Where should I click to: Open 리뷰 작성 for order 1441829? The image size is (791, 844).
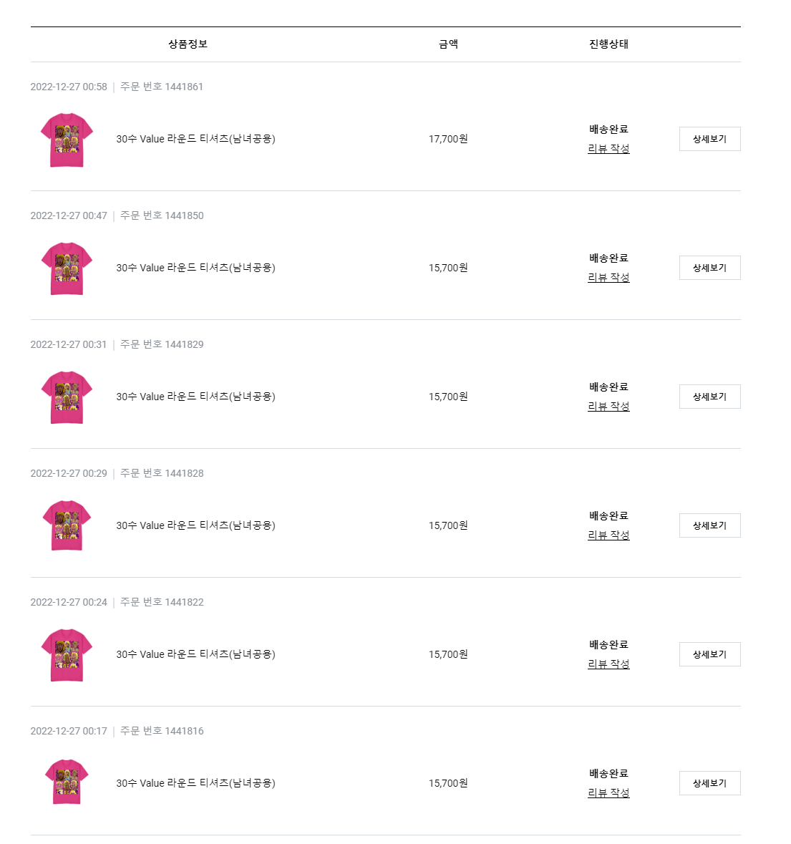point(608,407)
